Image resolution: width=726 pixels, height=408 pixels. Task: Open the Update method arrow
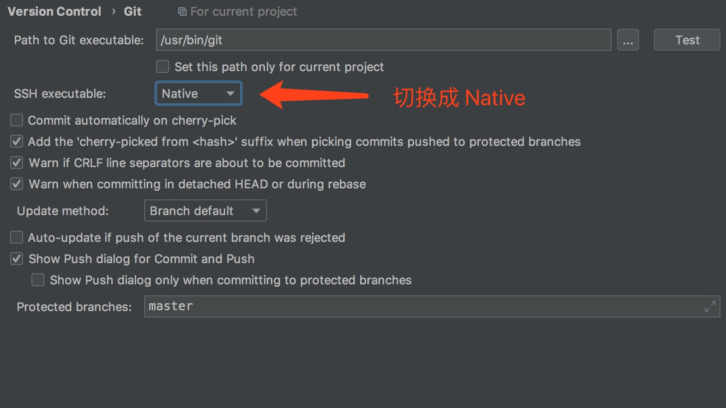coord(256,211)
